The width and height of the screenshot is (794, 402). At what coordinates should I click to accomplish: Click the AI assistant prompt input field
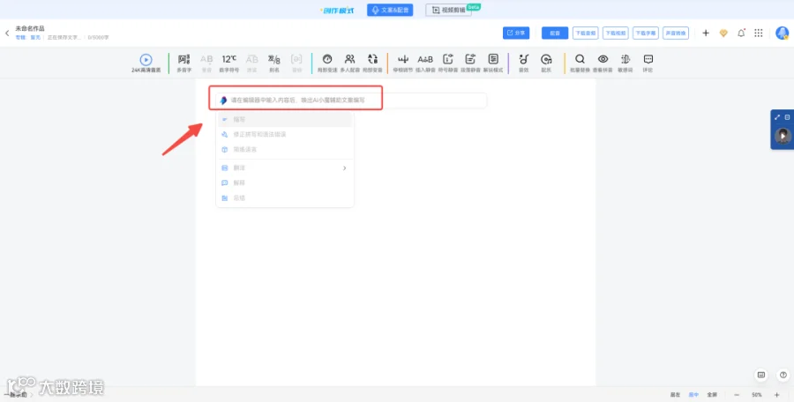click(x=351, y=100)
